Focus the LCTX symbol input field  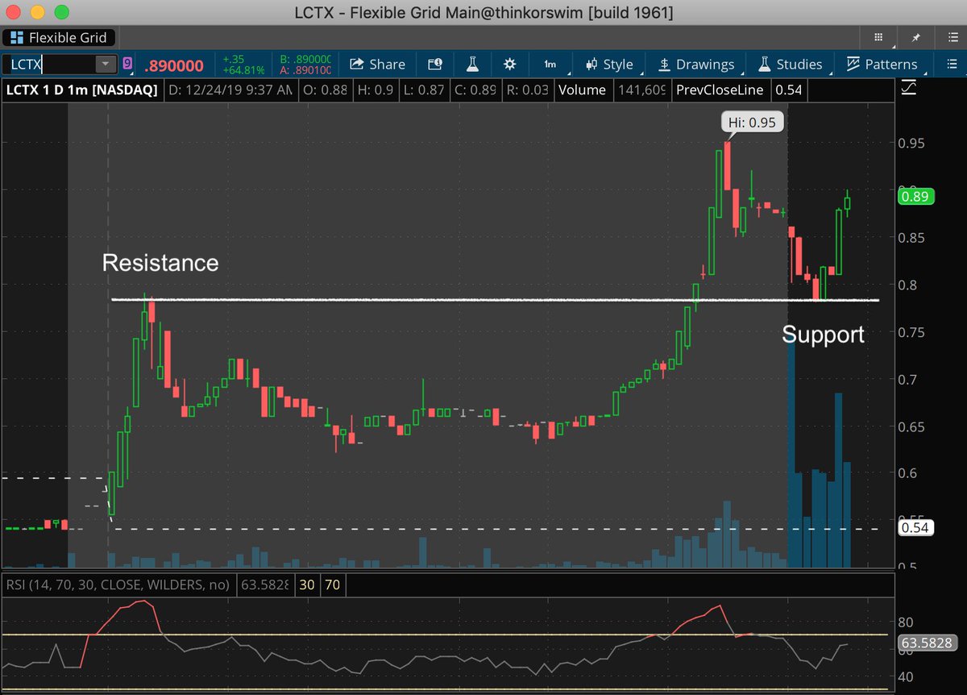(48, 65)
